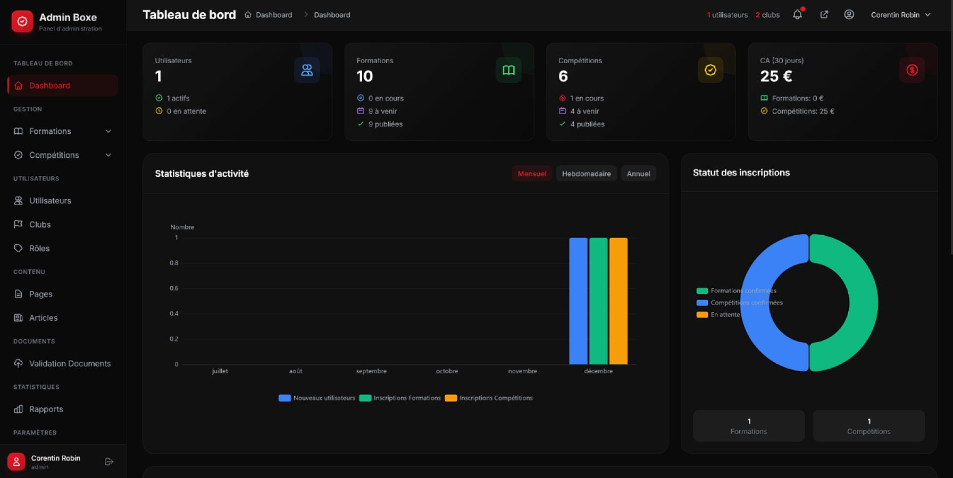Toggle Nouveaux utilisateurs legend series
953x478 pixels.
(317, 398)
